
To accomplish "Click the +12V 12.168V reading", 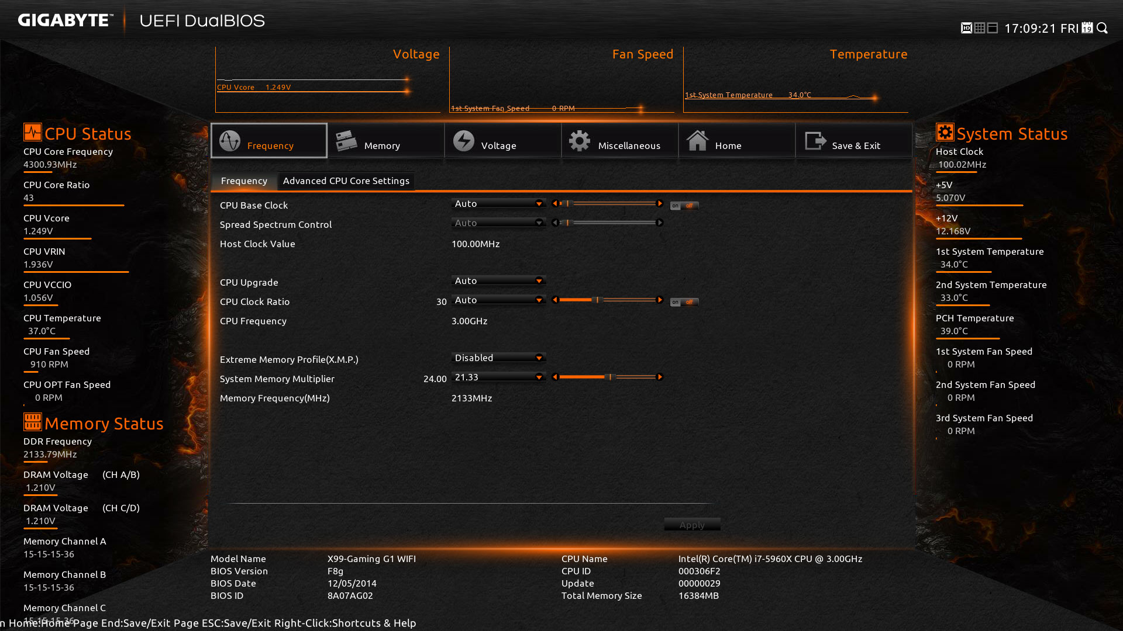I will tap(953, 231).
